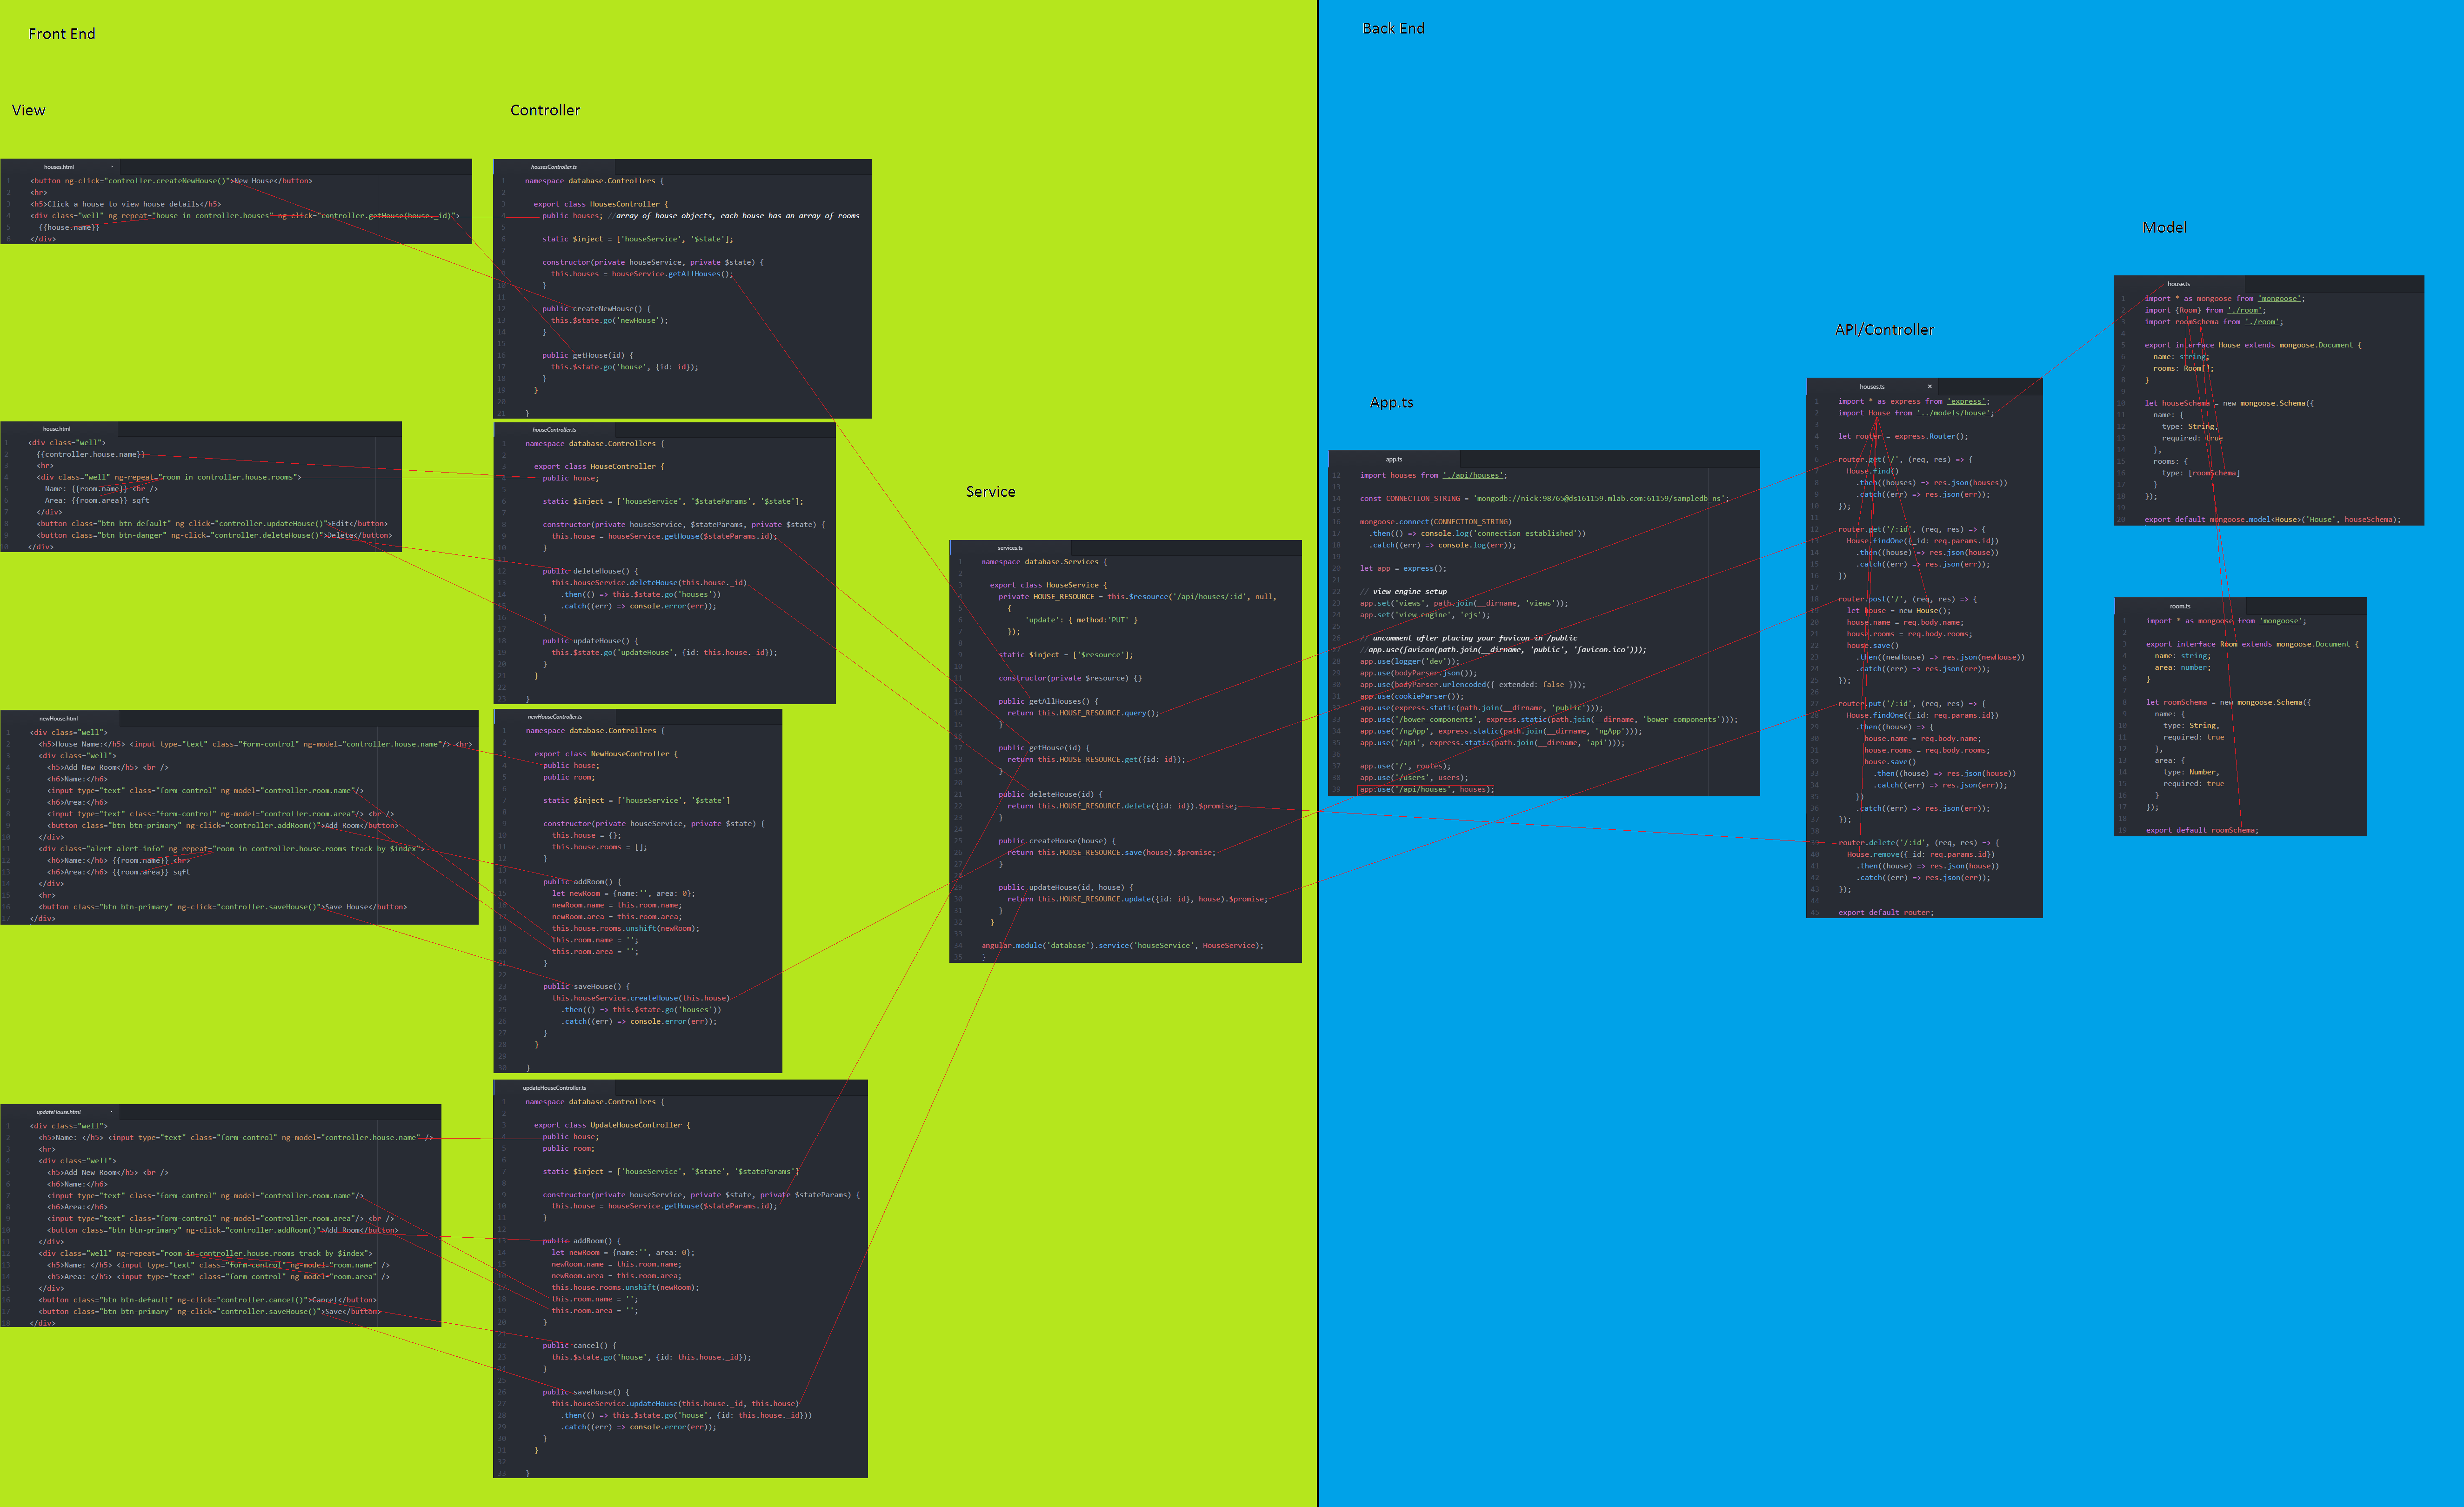
Task: Close the houses.ts tab with X
Action: (1929, 386)
